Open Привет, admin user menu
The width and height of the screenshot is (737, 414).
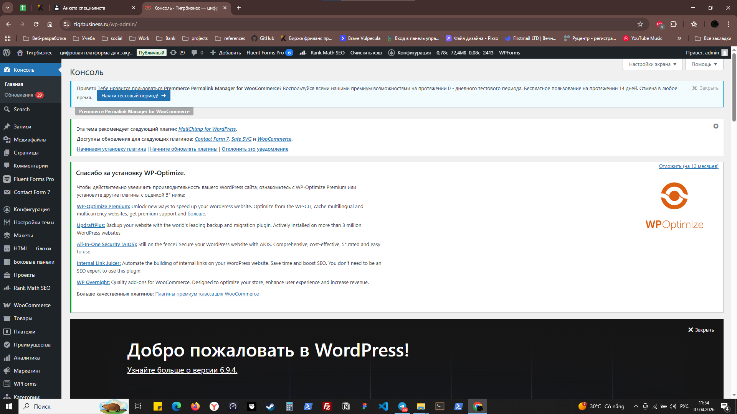[707, 53]
